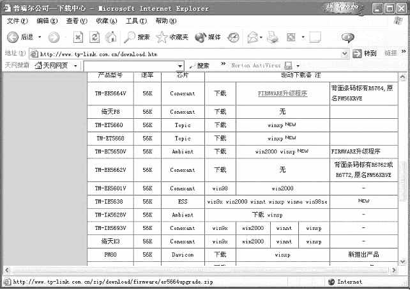Refresh the current page
This screenshot has height=290, width=410.
pos(95,38)
